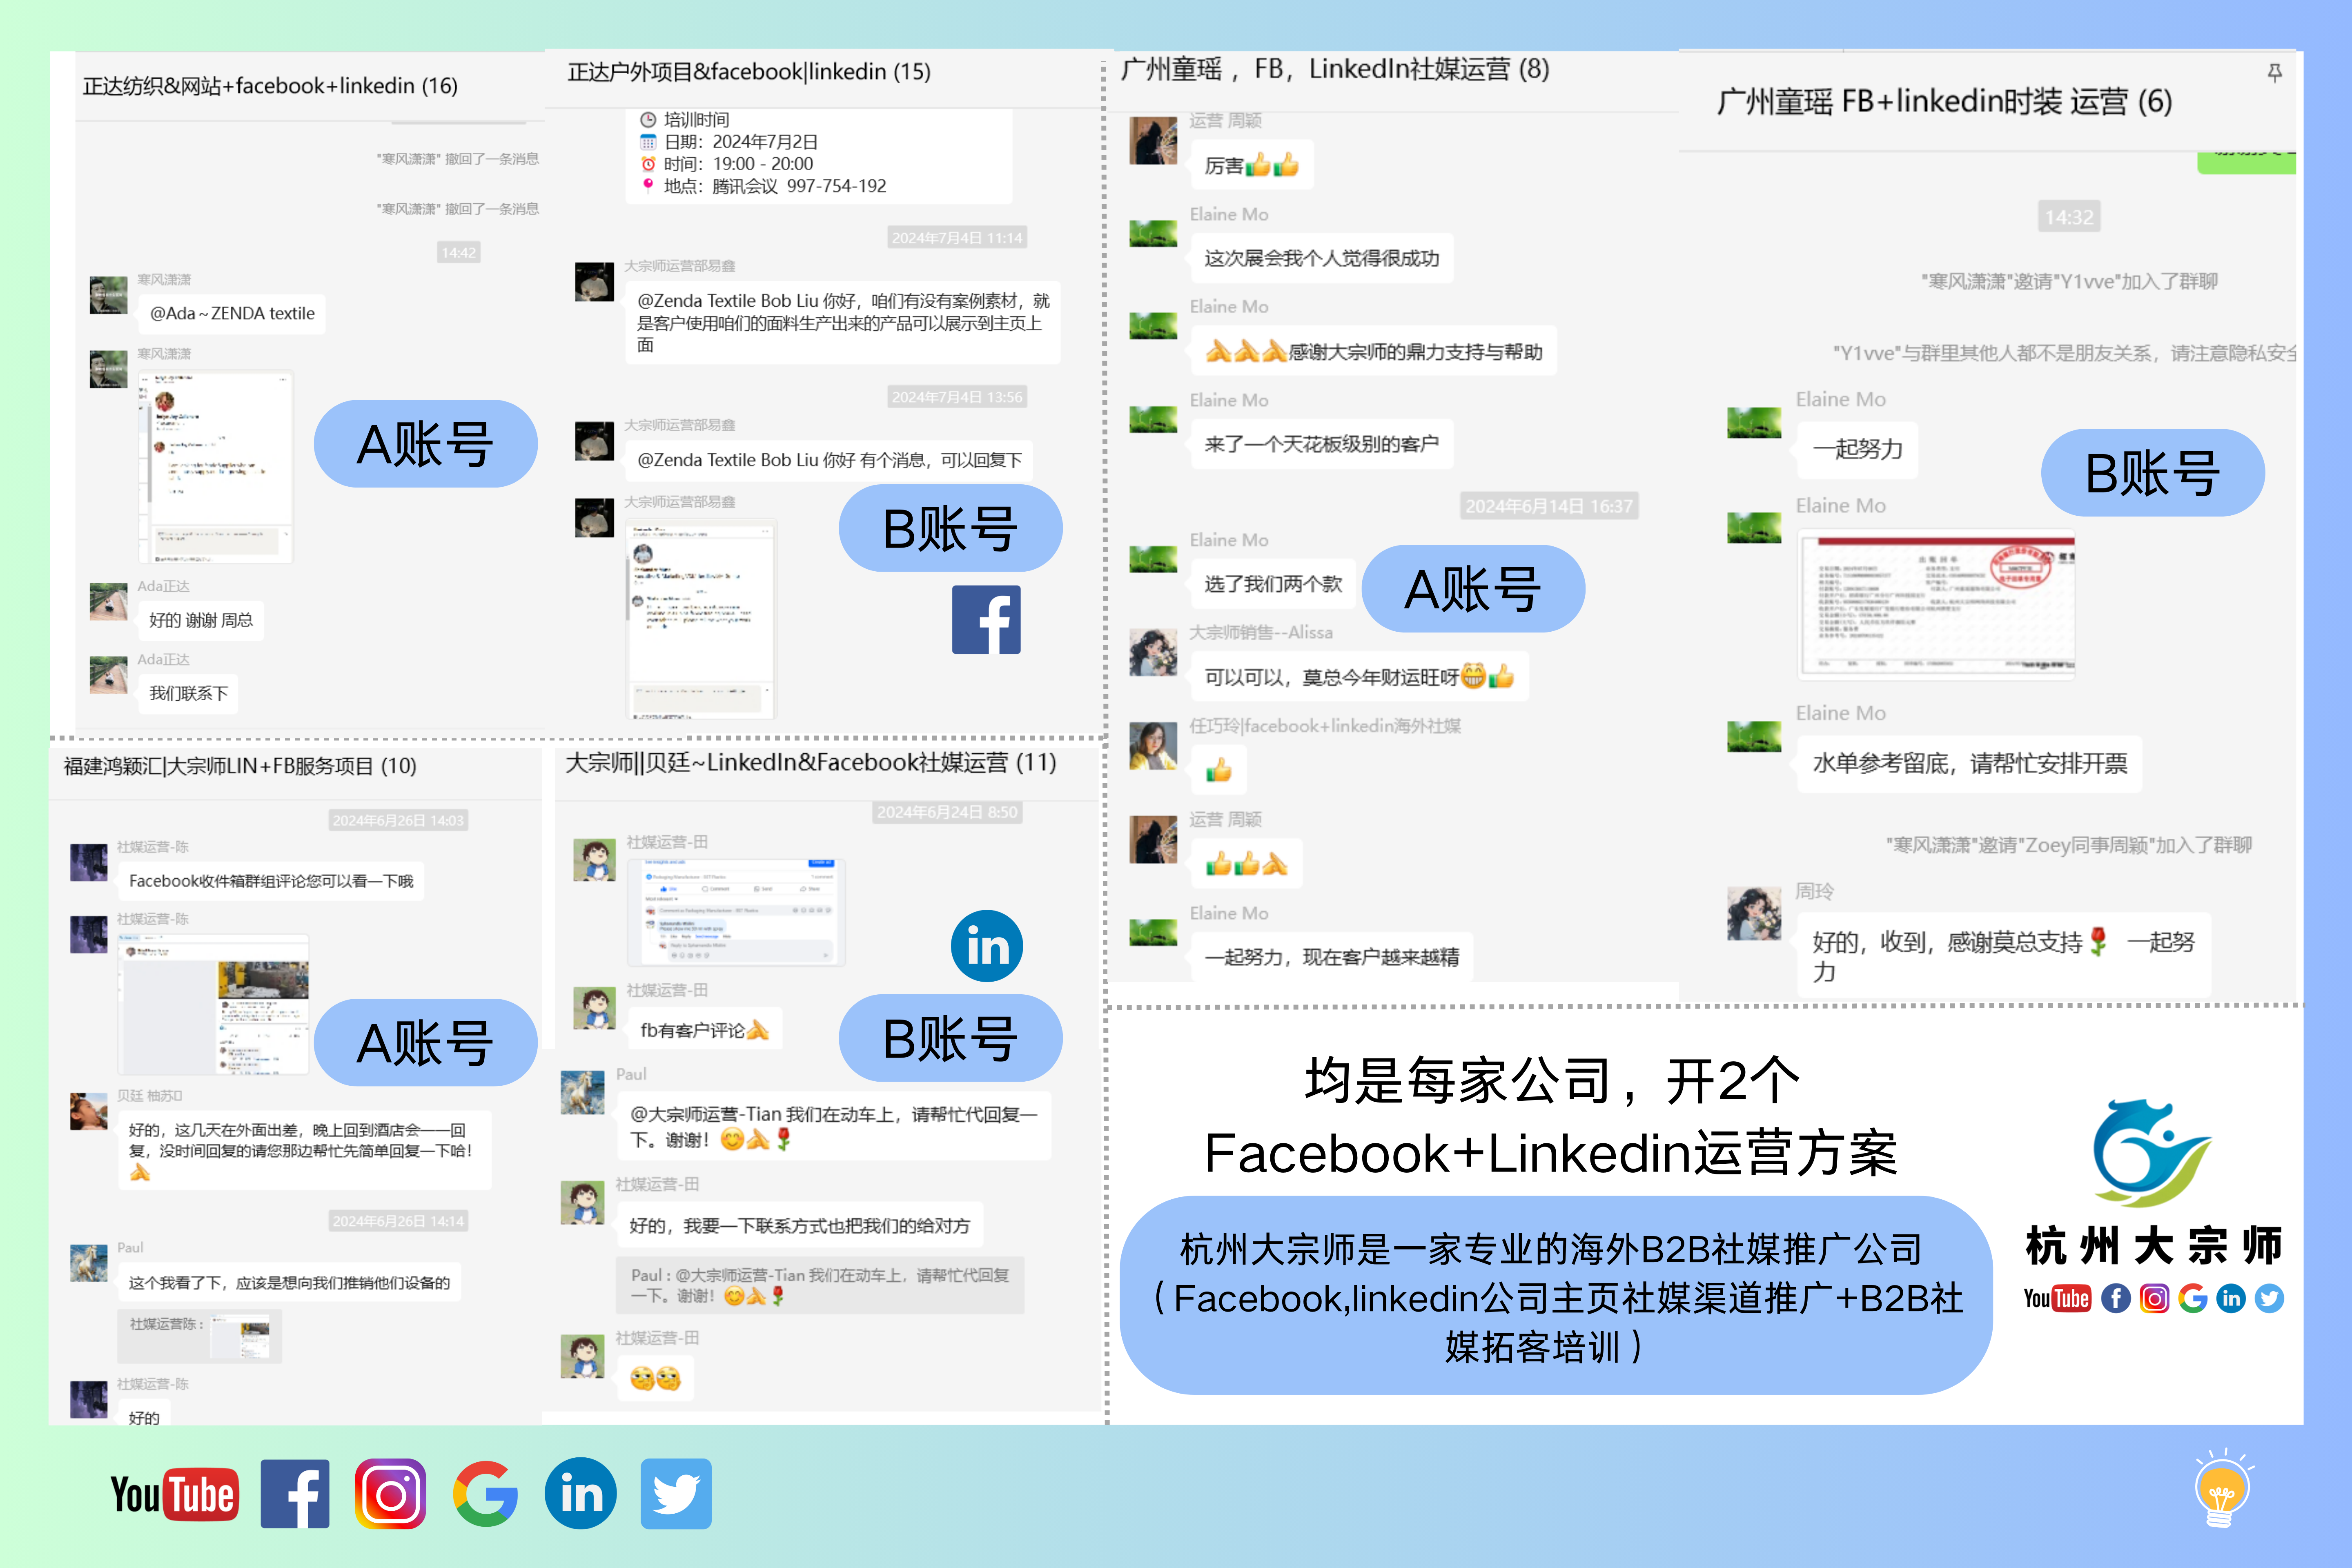The width and height of the screenshot is (2352, 1568).
Task: Click message 好的，我要一下联系方式也把我们的给对方
Action: (x=799, y=1226)
